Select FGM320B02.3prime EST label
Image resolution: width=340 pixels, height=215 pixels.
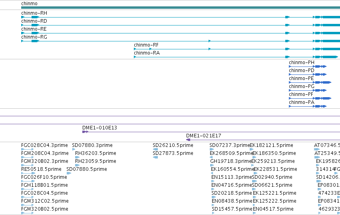click(45, 161)
